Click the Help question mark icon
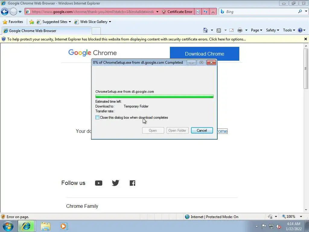 [300, 30]
